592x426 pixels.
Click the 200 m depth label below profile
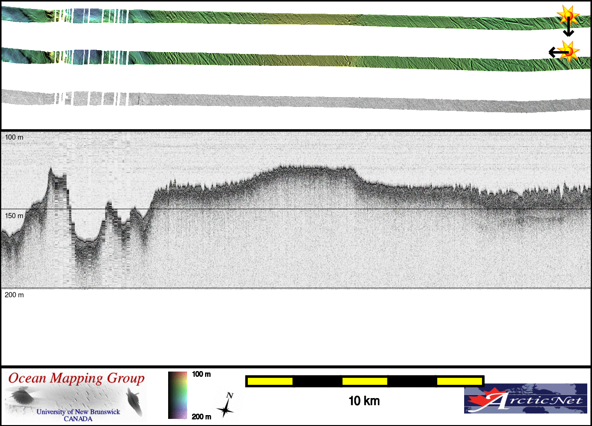click(14, 295)
